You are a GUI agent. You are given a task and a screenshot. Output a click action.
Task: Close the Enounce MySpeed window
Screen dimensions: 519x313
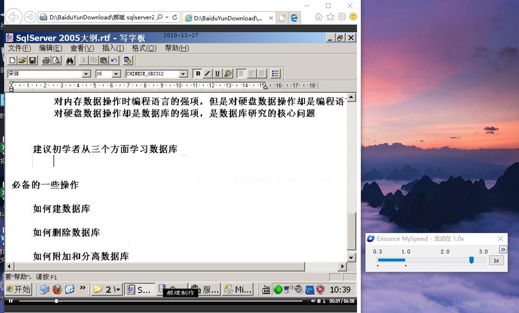501,238
